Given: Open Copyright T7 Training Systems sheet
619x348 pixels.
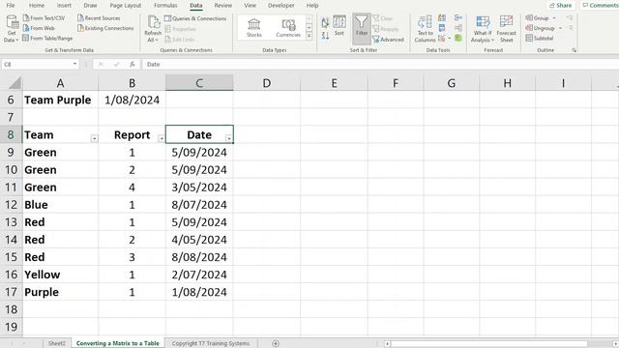Looking at the screenshot, I should click(211, 343).
